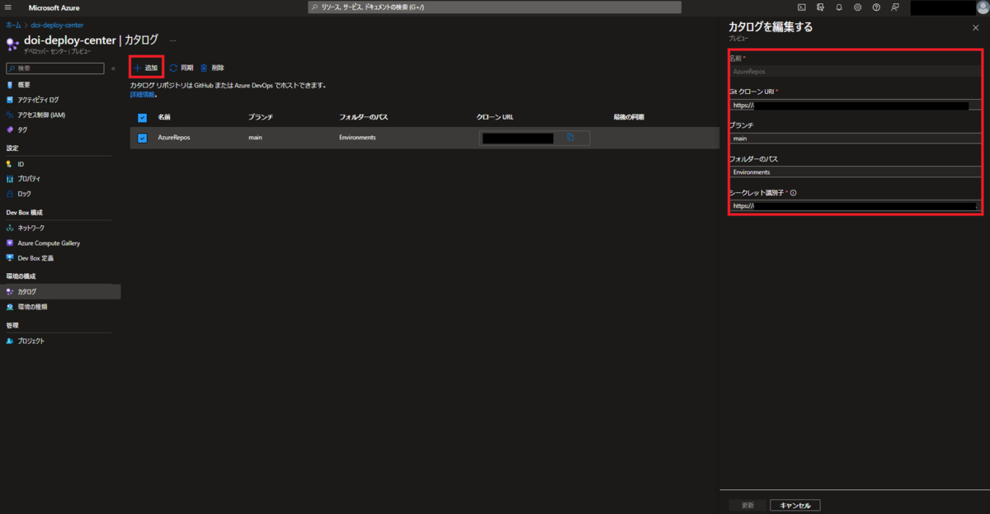This screenshot has height=514, width=990.
Task: Click the AzureRepos name cell in the table
Action: point(174,138)
